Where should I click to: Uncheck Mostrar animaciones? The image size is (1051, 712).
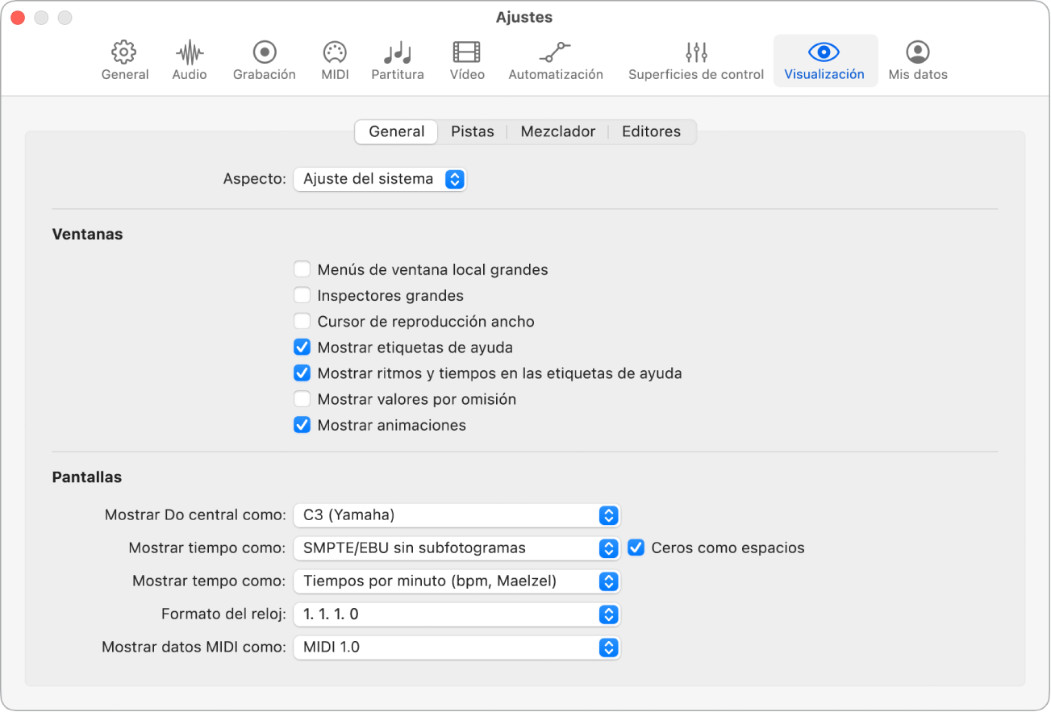click(x=302, y=425)
